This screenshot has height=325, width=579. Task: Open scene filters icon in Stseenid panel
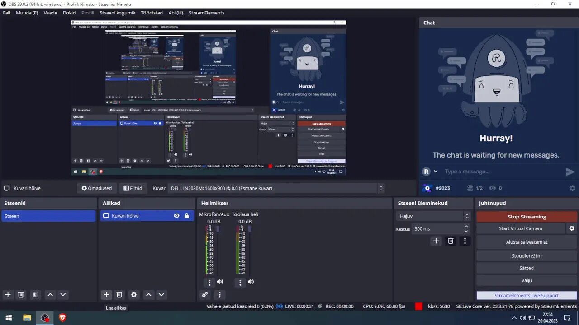pos(35,295)
